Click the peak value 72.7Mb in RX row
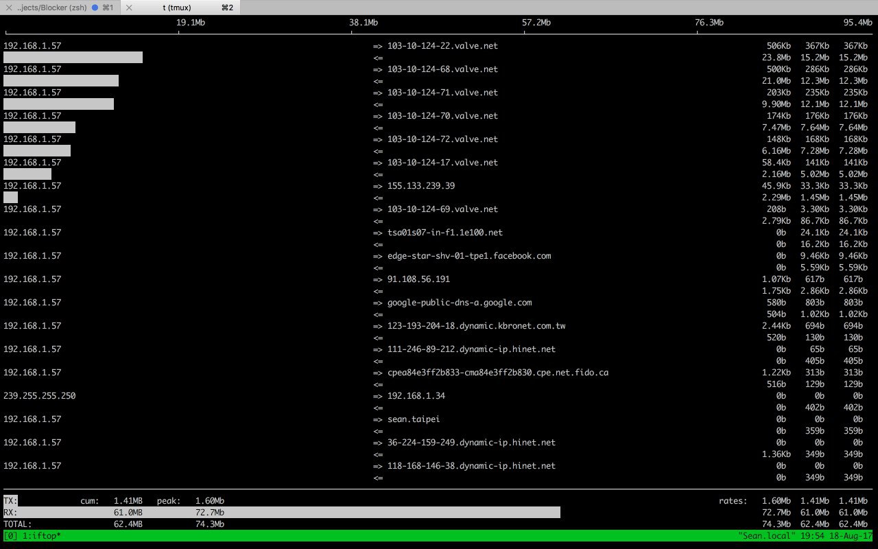 [x=210, y=512]
